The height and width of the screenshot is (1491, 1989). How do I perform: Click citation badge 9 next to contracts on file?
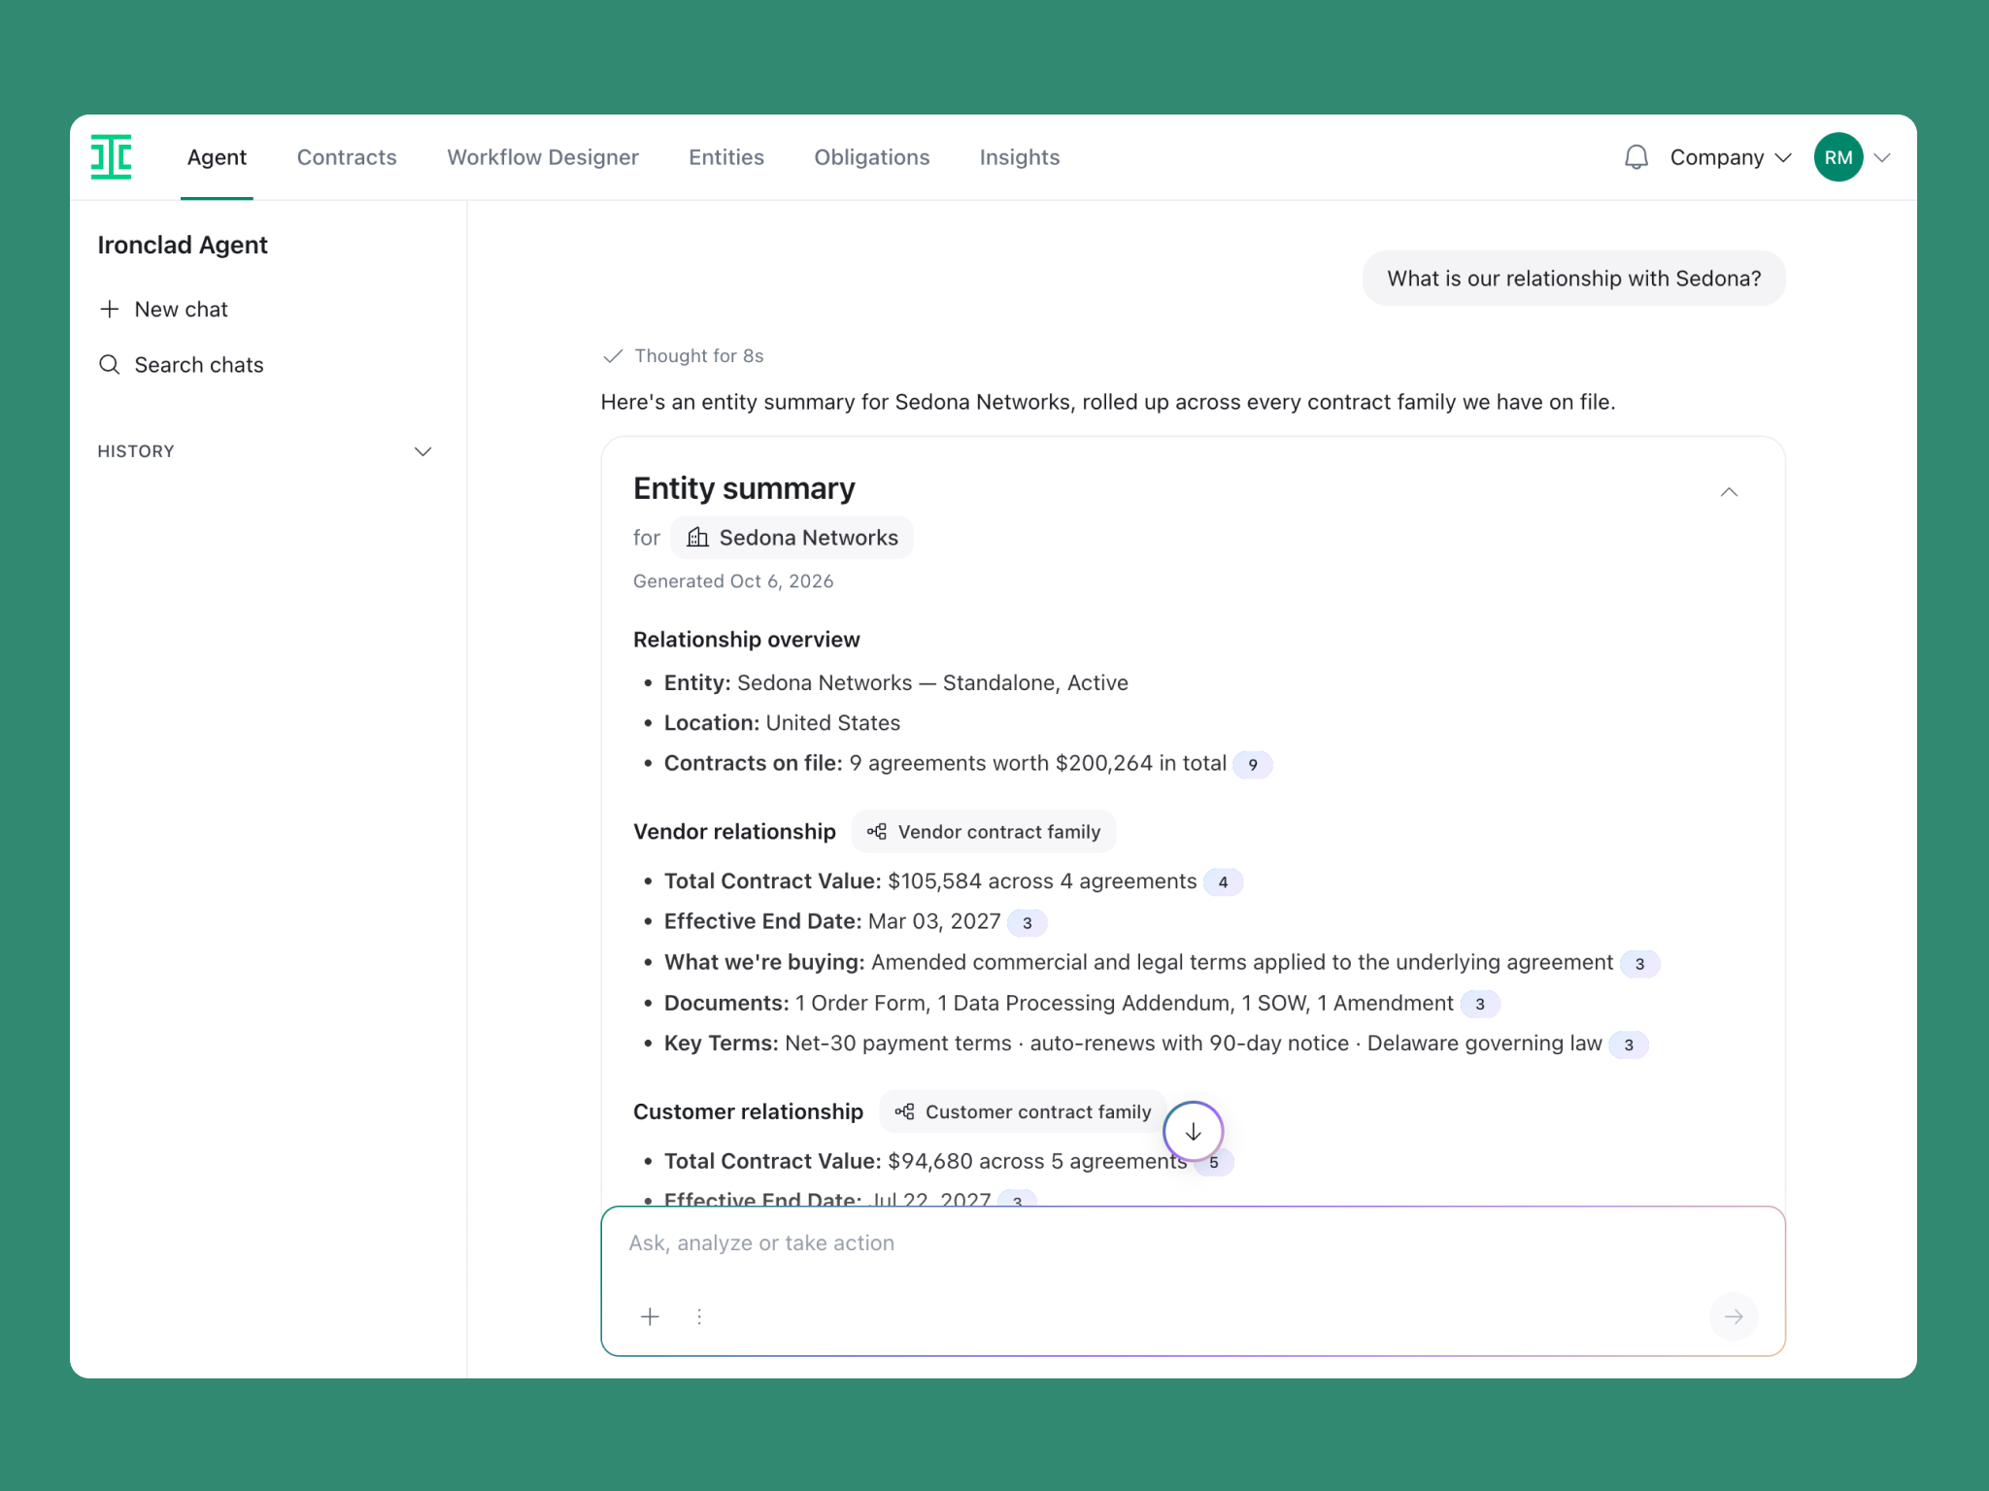[1253, 765]
